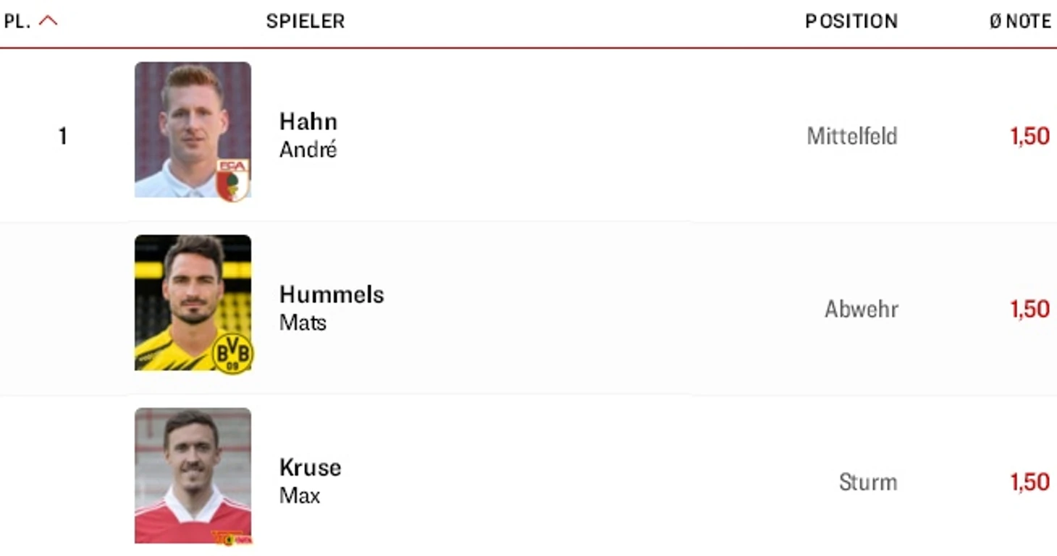Click Kruse's 1,50 average grade

pyautogui.click(x=1030, y=482)
